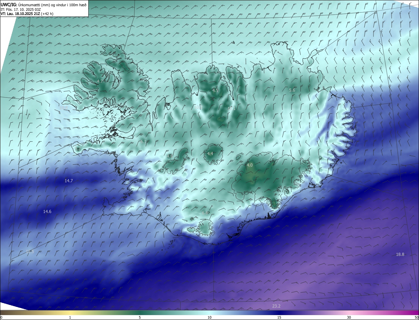Click the 10.8 value west of Westfjords
419x320 pixels.
click(64, 107)
